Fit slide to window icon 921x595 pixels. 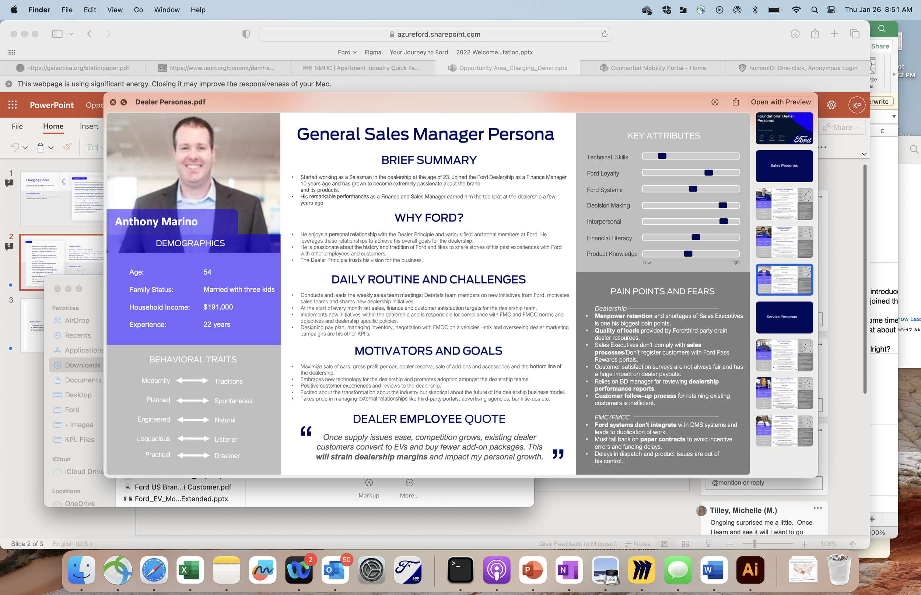click(852, 543)
